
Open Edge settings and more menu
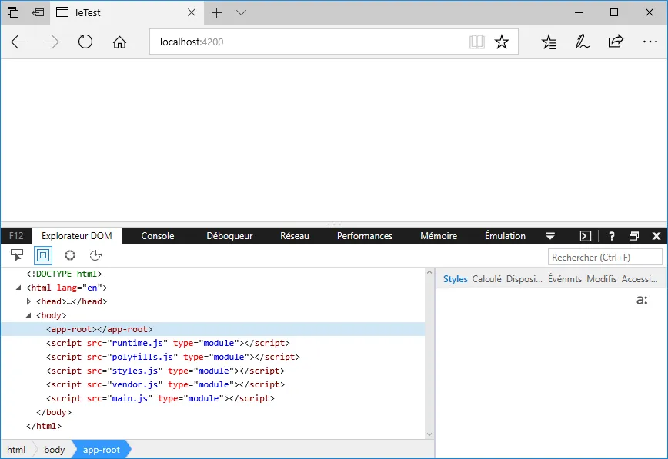click(x=650, y=42)
